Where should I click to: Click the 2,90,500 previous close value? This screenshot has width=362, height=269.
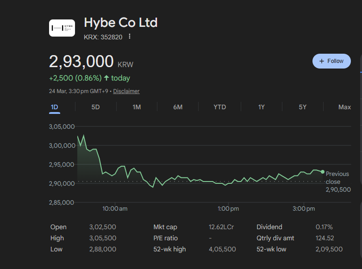[338, 189]
